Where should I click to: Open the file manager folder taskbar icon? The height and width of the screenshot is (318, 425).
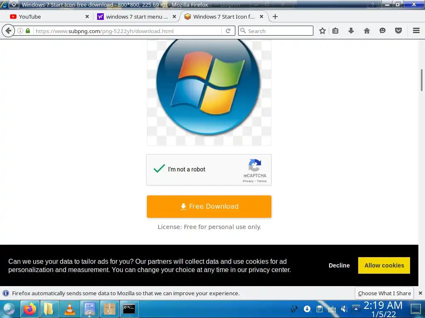point(49,309)
